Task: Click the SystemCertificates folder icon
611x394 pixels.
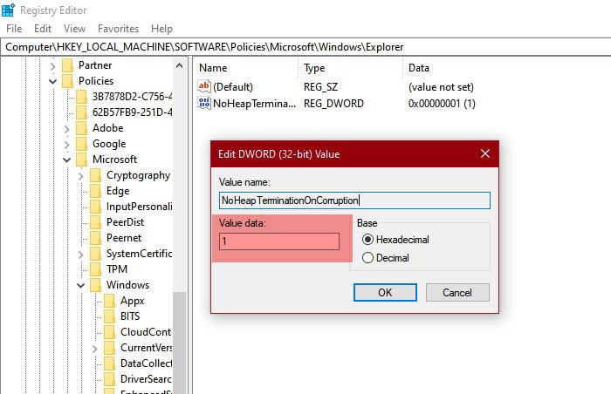Action: (x=96, y=254)
